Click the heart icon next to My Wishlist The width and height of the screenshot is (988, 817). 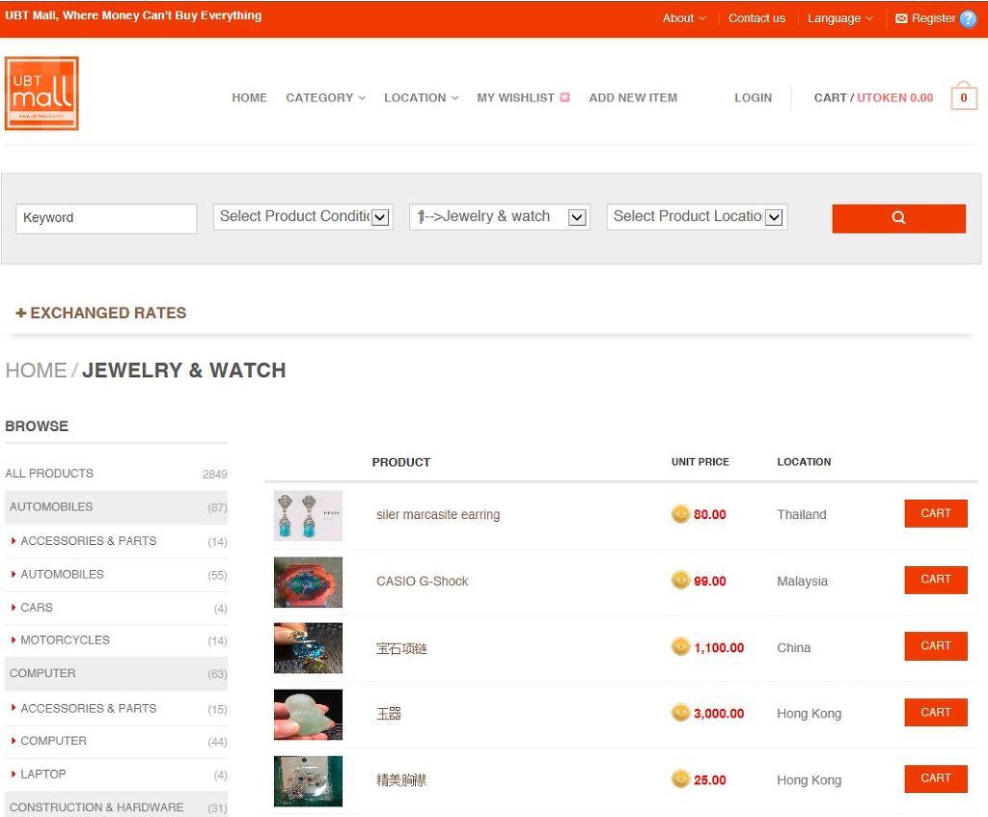tap(564, 97)
